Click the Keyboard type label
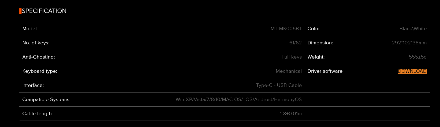The width and height of the screenshot is (440, 127). coord(40,71)
